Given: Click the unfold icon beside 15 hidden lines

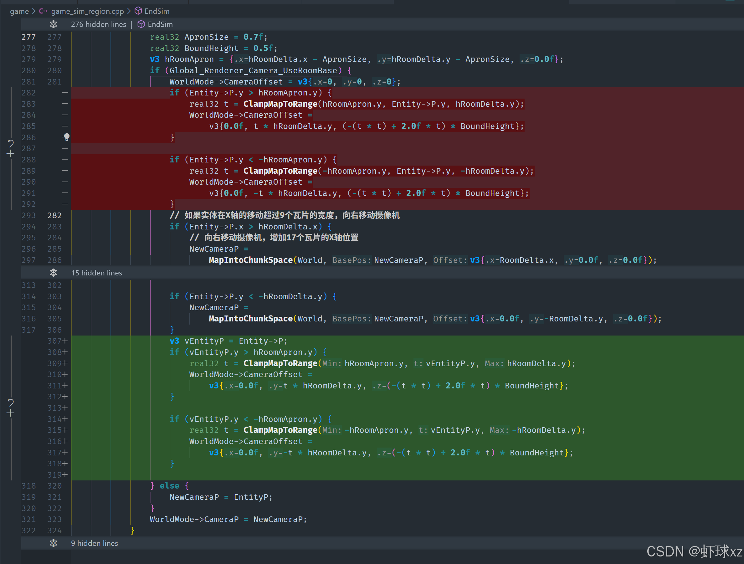Looking at the screenshot, I should (54, 273).
